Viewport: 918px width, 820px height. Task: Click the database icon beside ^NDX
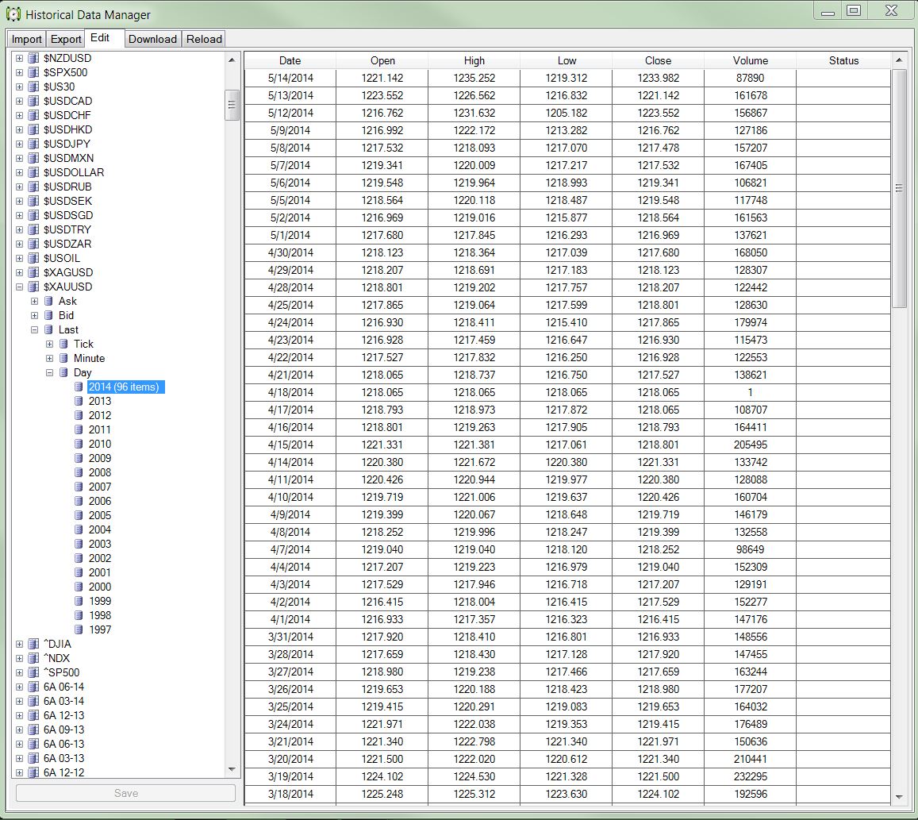point(34,658)
